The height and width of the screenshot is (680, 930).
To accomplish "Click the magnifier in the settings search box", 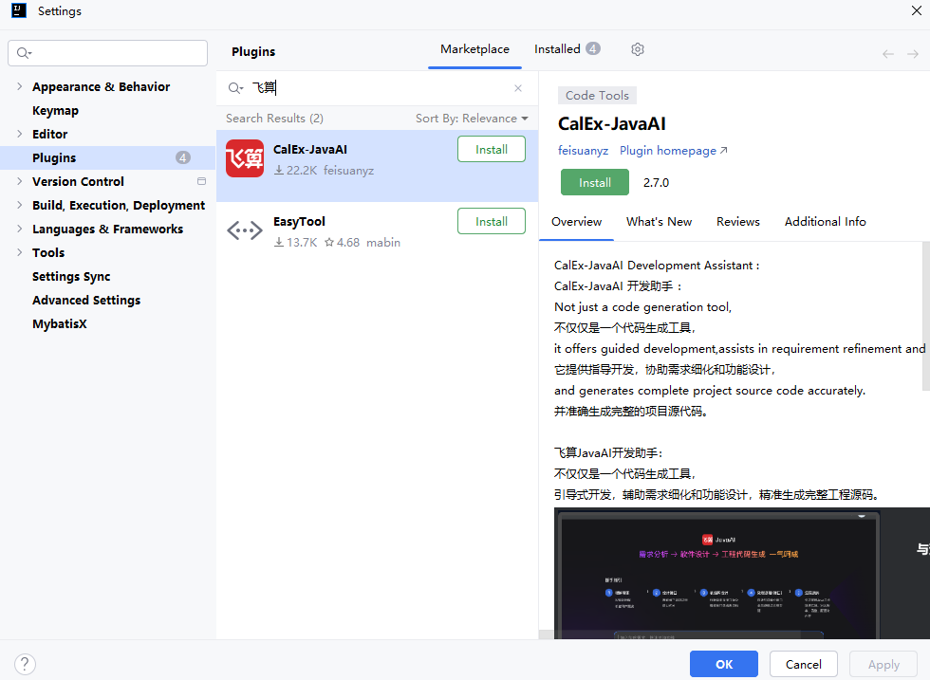I will pos(24,53).
